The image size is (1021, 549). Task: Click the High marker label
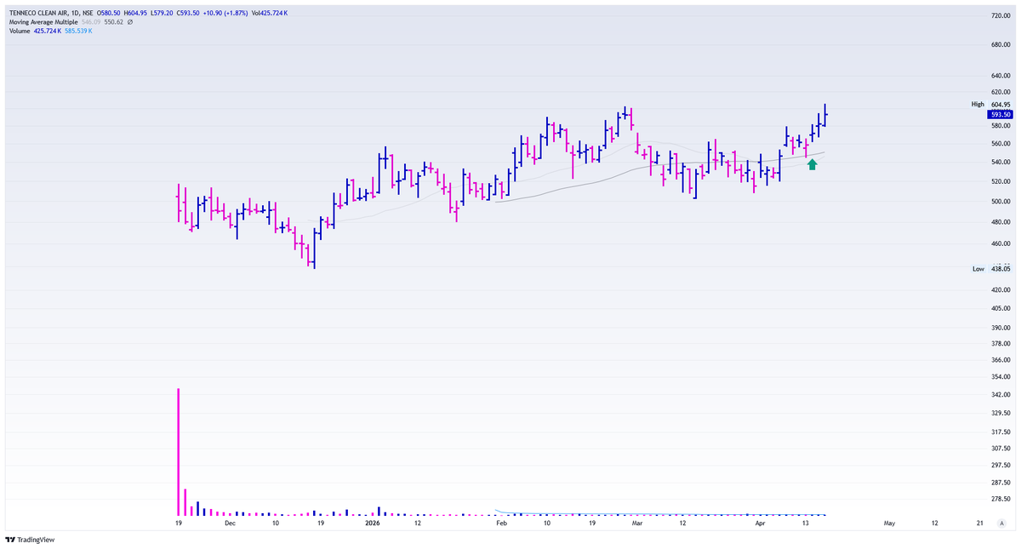click(977, 104)
